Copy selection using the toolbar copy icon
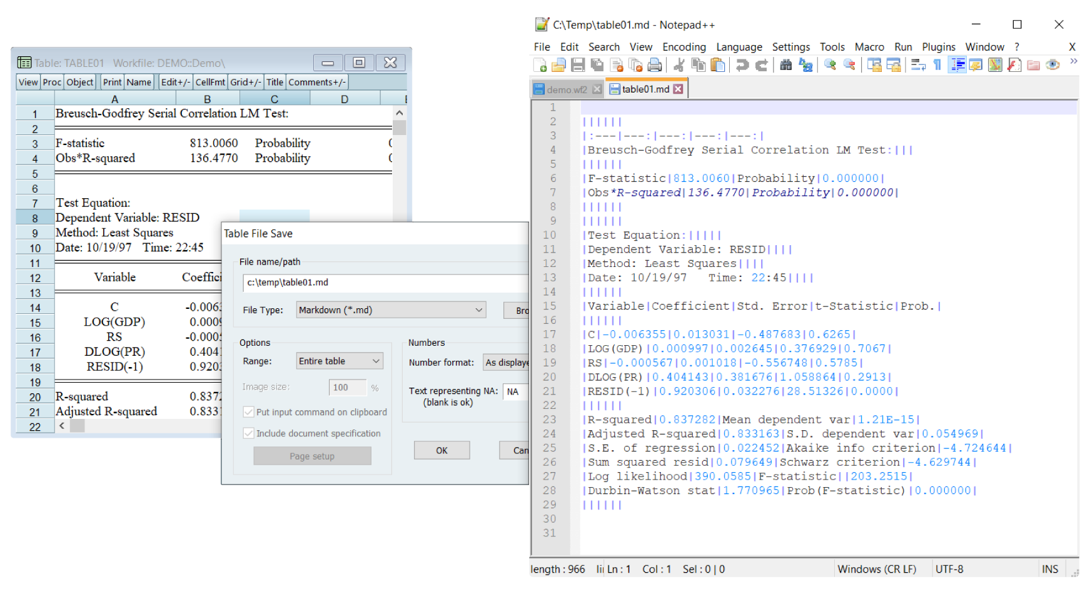 coord(698,65)
